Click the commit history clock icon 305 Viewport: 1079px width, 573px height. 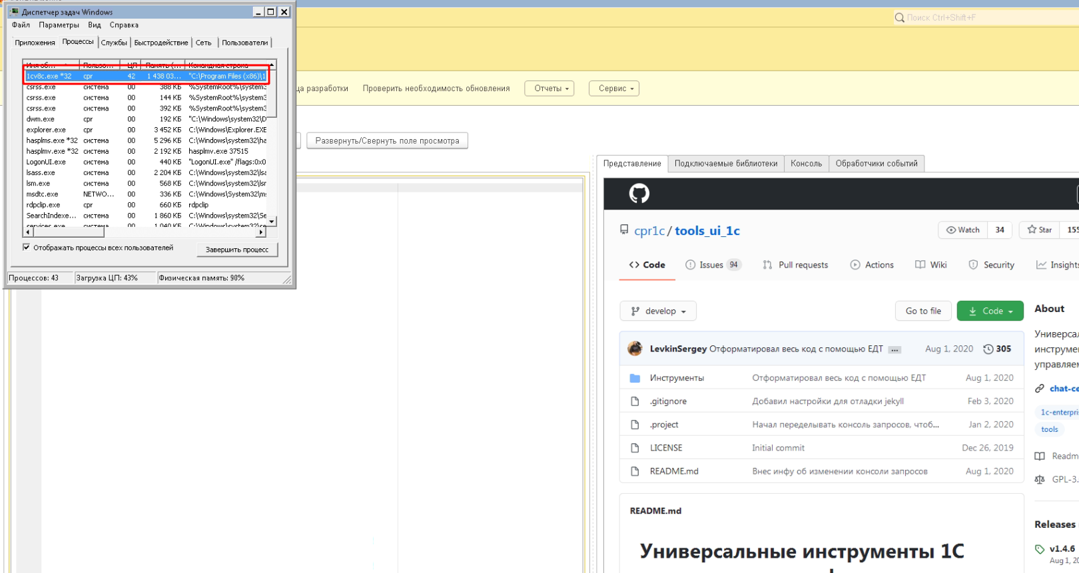tap(988, 349)
